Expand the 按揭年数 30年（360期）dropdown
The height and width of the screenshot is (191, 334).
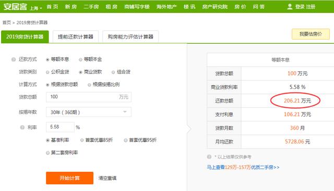tap(89, 112)
